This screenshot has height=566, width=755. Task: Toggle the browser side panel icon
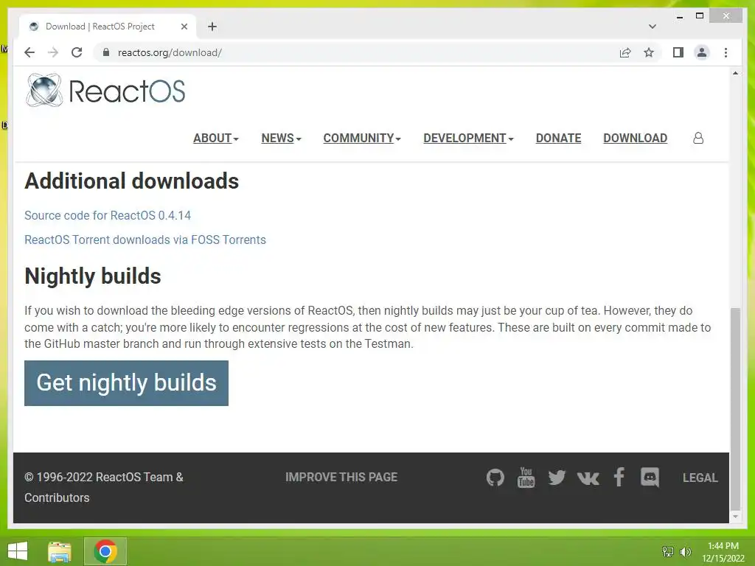pyautogui.click(x=678, y=52)
